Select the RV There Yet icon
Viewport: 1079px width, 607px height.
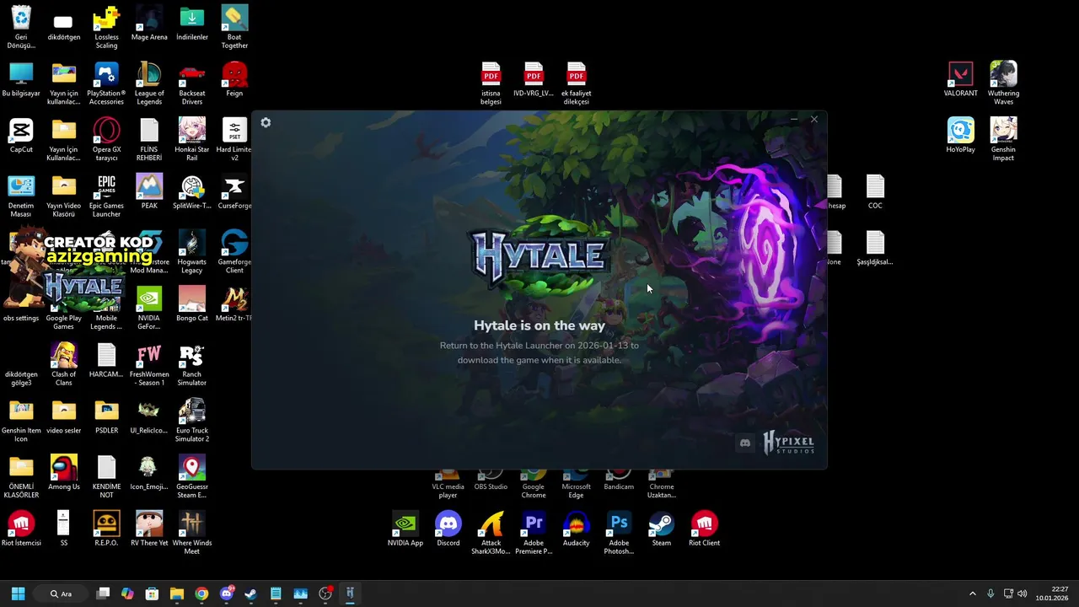(149, 529)
